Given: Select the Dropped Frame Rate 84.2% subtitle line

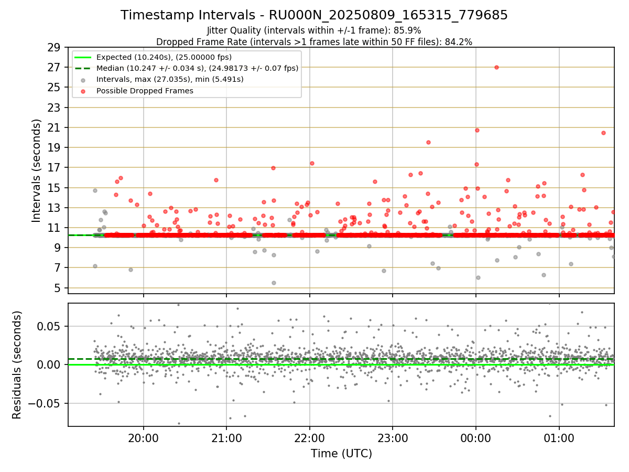Looking at the screenshot, I should tap(314, 41).
